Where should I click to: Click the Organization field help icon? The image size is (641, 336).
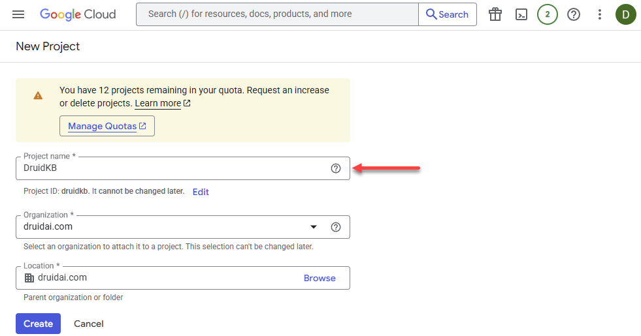click(336, 227)
